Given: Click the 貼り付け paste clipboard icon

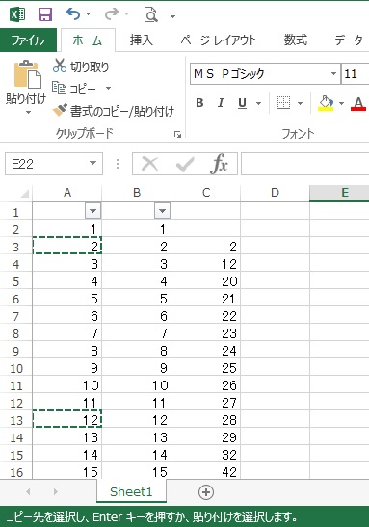Looking at the screenshot, I should [27, 74].
